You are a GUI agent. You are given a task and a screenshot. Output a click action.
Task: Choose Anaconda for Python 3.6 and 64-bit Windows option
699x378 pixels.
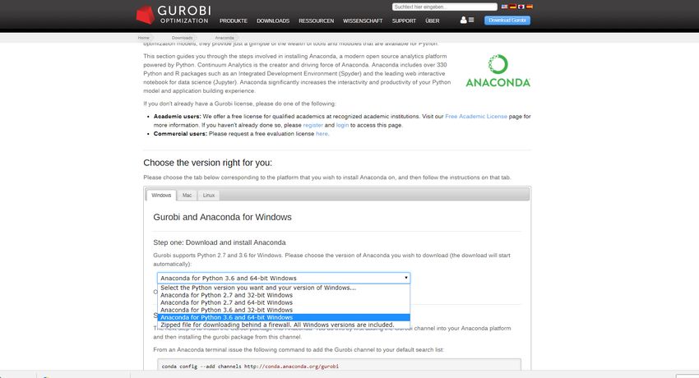tap(284, 317)
